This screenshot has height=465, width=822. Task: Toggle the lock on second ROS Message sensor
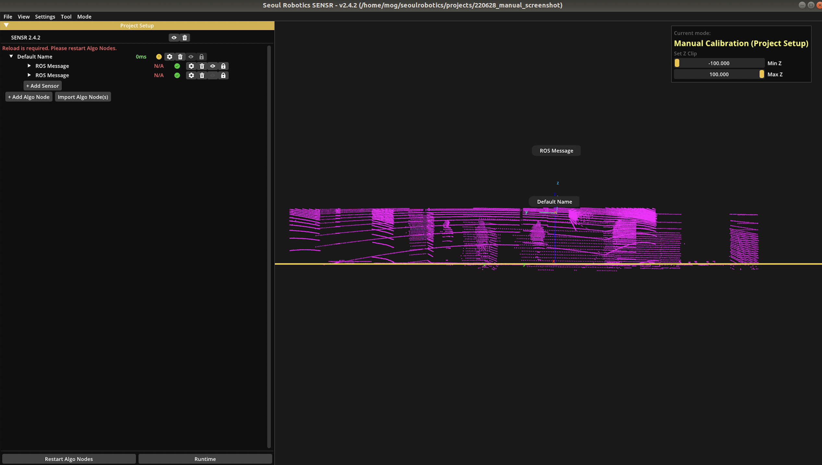tap(223, 76)
